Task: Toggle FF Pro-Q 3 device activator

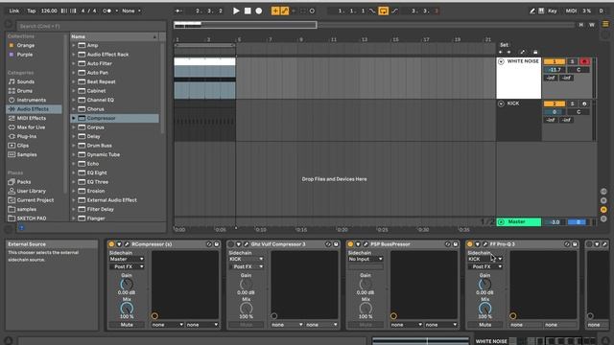Action: 470,244
